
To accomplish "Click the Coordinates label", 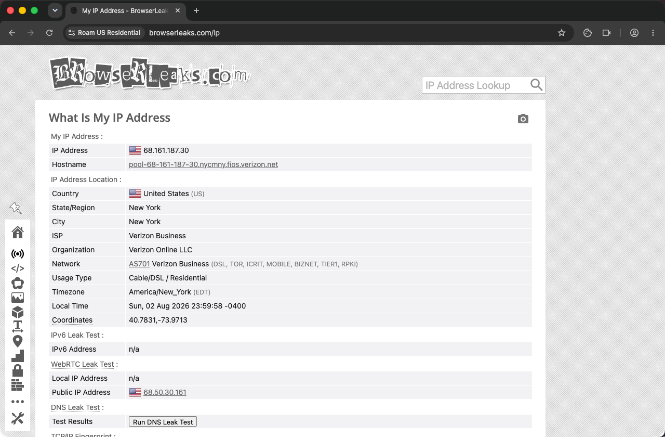I will [72, 320].
